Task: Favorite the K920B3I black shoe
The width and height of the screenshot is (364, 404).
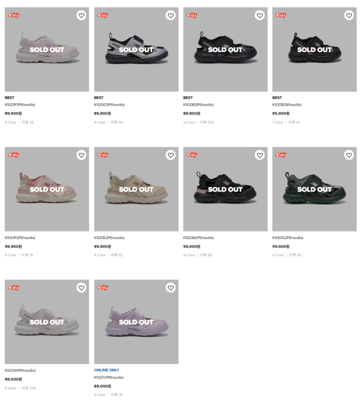Action: (349, 16)
